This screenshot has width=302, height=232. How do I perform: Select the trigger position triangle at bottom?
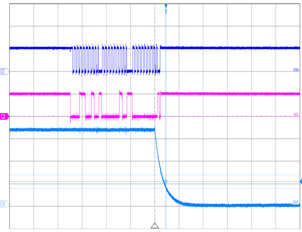coord(155,225)
